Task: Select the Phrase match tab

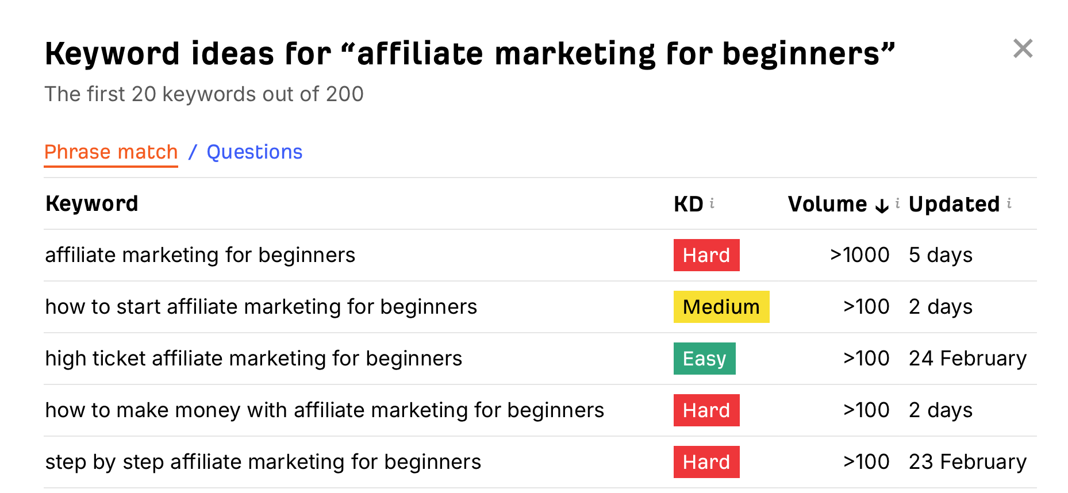Action: pyautogui.click(x=111, y=152)
